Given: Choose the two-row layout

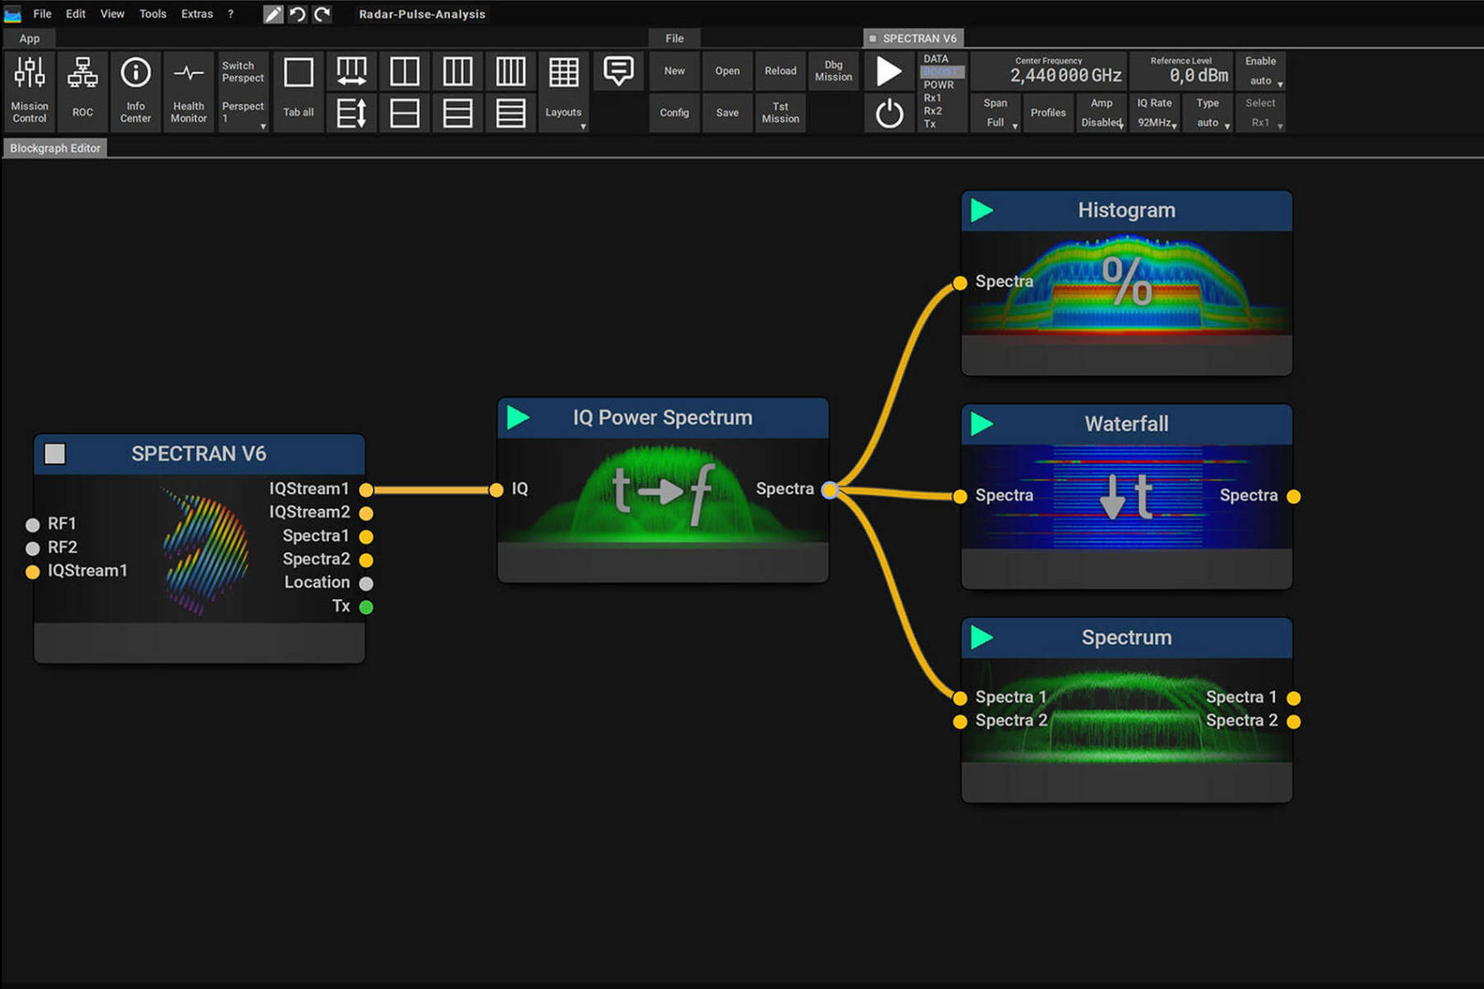Looking at the screenshot, I should coord(404,113).
